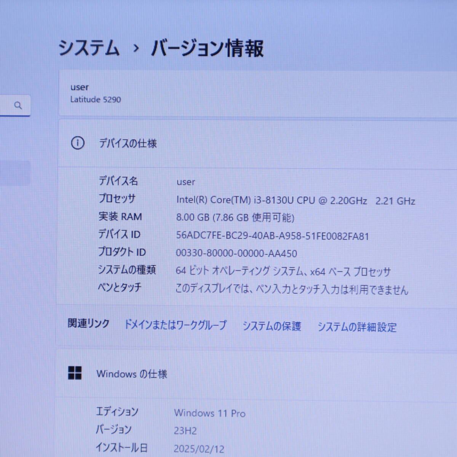Click the breadcrumb chevron after システム
The image size is (457, 457).
click(x=136, y=49)
